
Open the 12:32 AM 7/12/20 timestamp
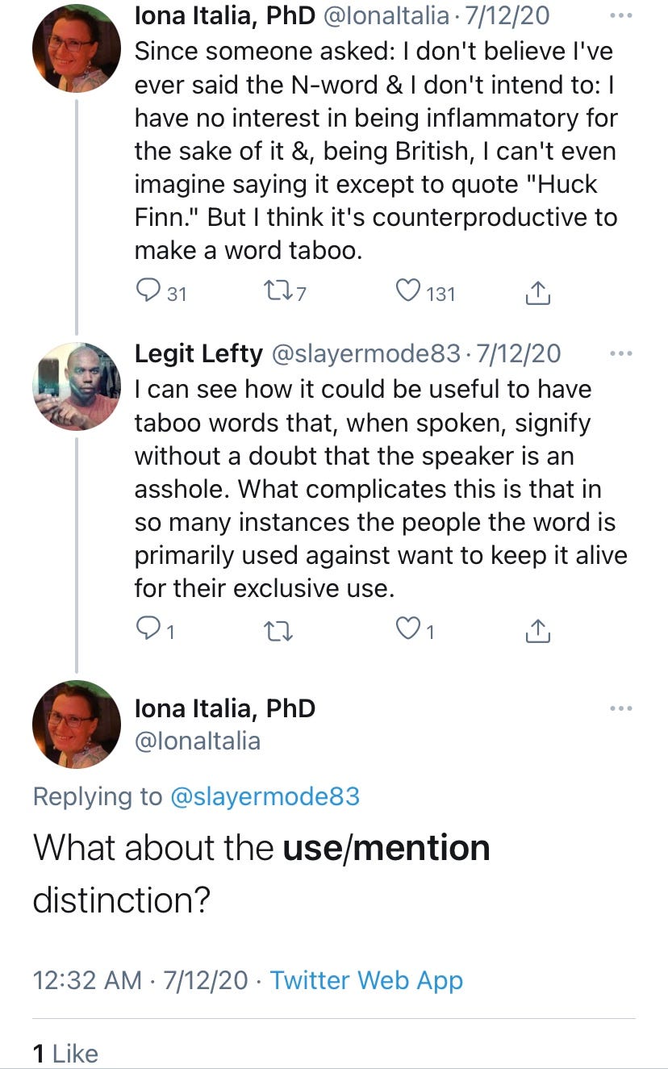(x=140, y=979)
